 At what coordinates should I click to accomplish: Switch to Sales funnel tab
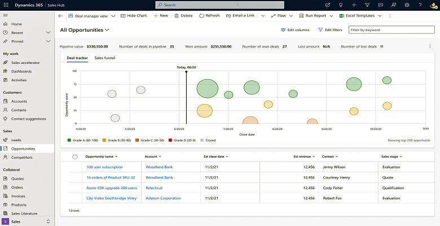tap(105, 58)
